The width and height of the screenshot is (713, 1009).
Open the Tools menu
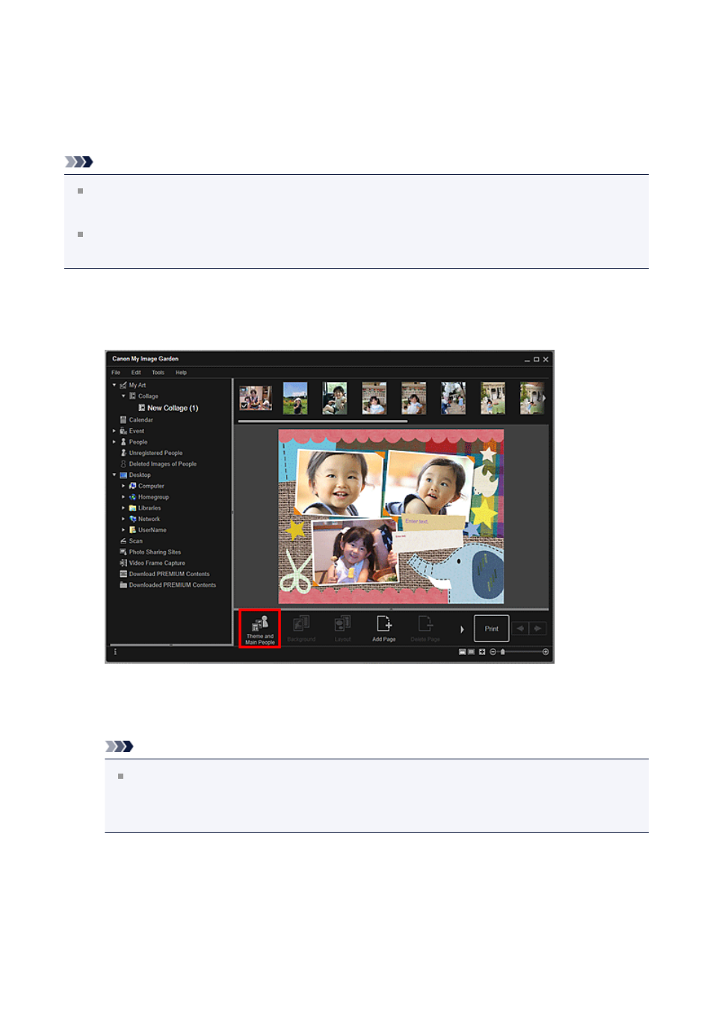coord(158,372)
